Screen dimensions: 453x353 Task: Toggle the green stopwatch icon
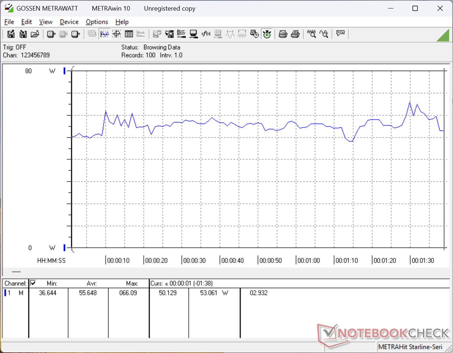[267, 34]
